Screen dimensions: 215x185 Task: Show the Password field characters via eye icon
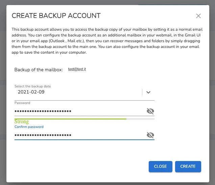pos(150,111)
